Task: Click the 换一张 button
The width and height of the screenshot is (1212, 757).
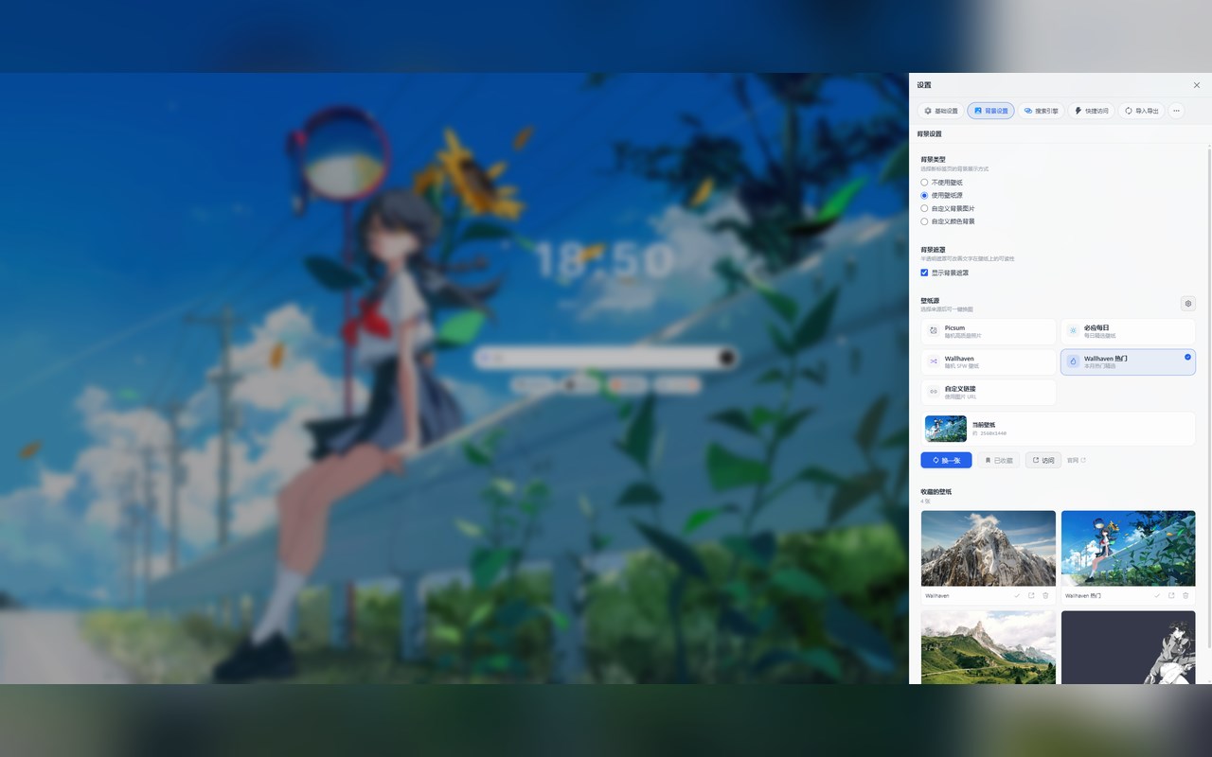Action: [946, 460]
